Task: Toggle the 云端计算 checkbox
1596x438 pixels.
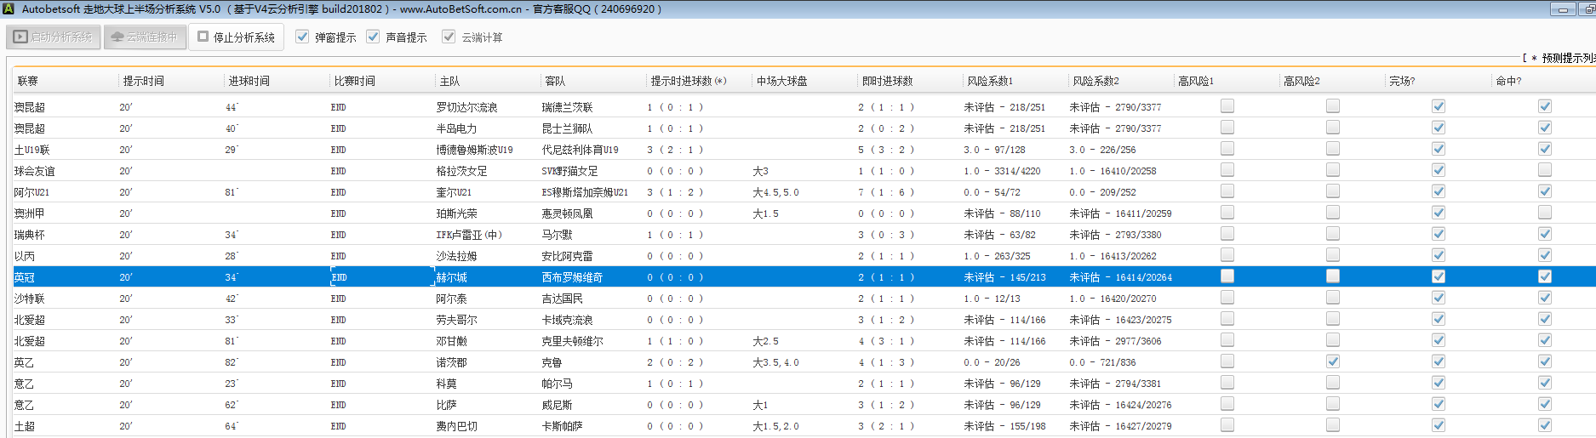Action: [449, 37]
